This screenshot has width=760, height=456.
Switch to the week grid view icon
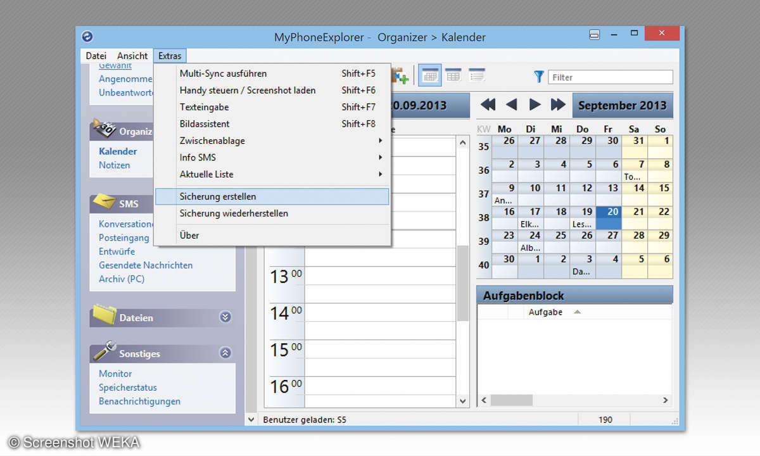click(453, 75)
